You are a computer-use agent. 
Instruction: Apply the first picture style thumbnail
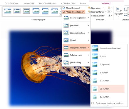click(8, 11)
